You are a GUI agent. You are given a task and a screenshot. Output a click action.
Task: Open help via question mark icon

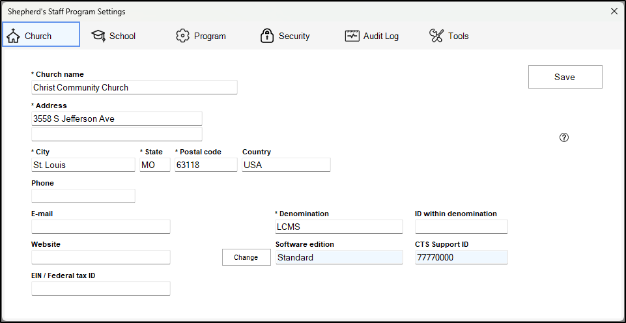pos(564,137)
